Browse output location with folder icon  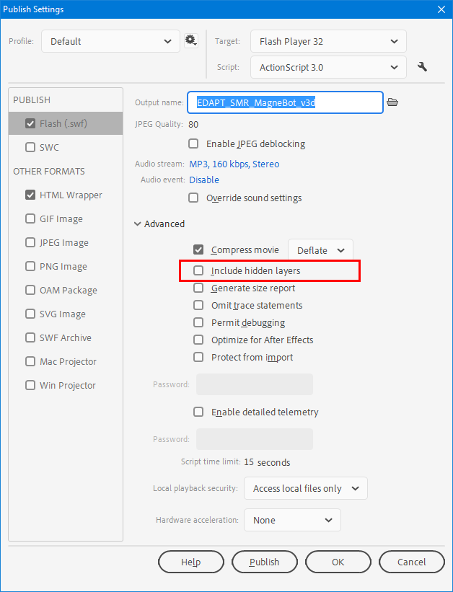(392, 102)
